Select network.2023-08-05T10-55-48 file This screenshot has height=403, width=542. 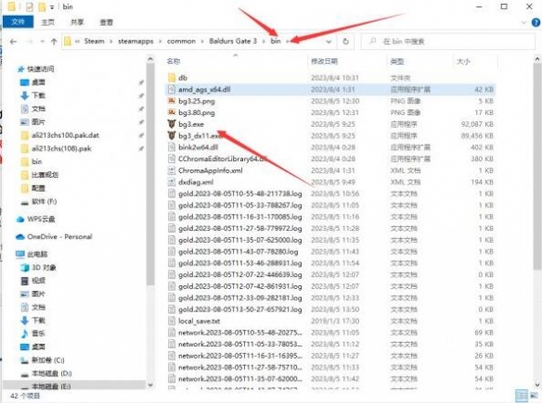[x=239, y=333]
